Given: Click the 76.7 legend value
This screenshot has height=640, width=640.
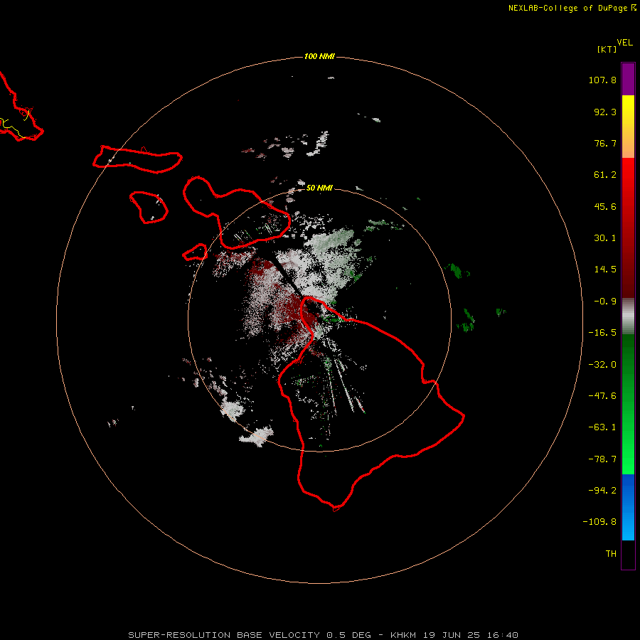Looking at the screenshot, I should tap(605, 143).
